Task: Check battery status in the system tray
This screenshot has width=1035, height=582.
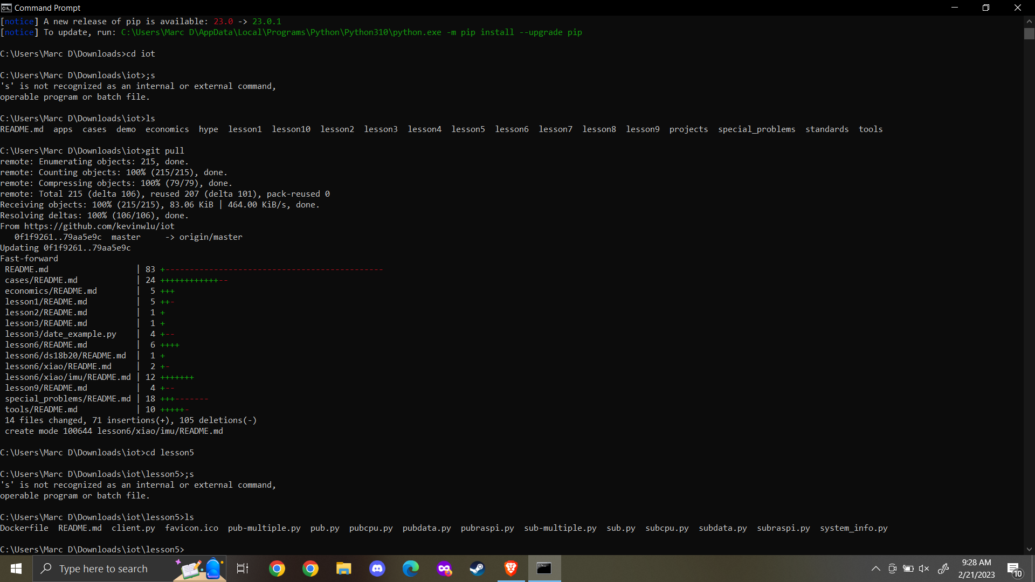Action: click(x=909, y=569)
